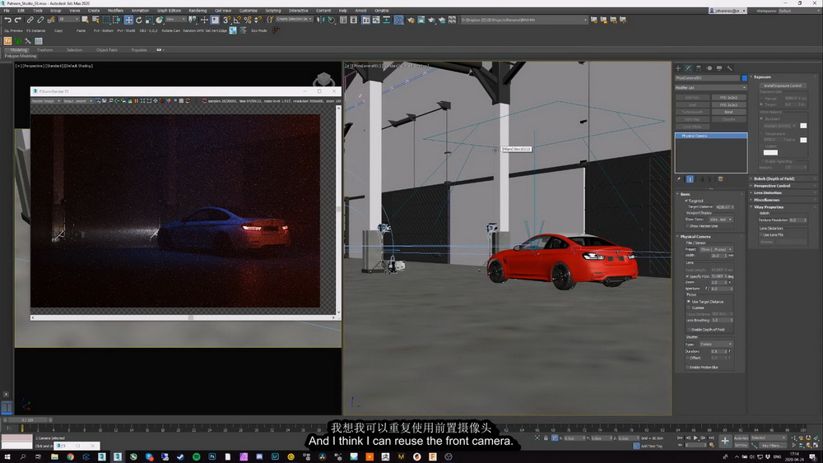Activate the Select and Rotate tool
This screenshot has height=463, width=823.
tap(138, 20)
